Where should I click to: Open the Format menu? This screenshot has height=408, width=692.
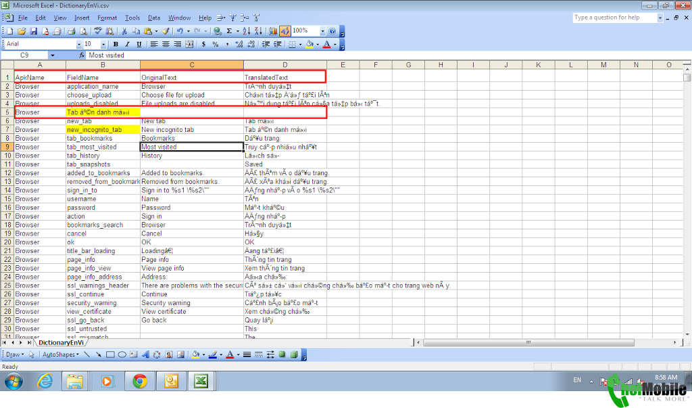tap(107, 18)
